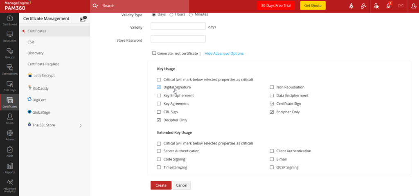Uncheck the Digital Signature key usage

tap(159, 87)
